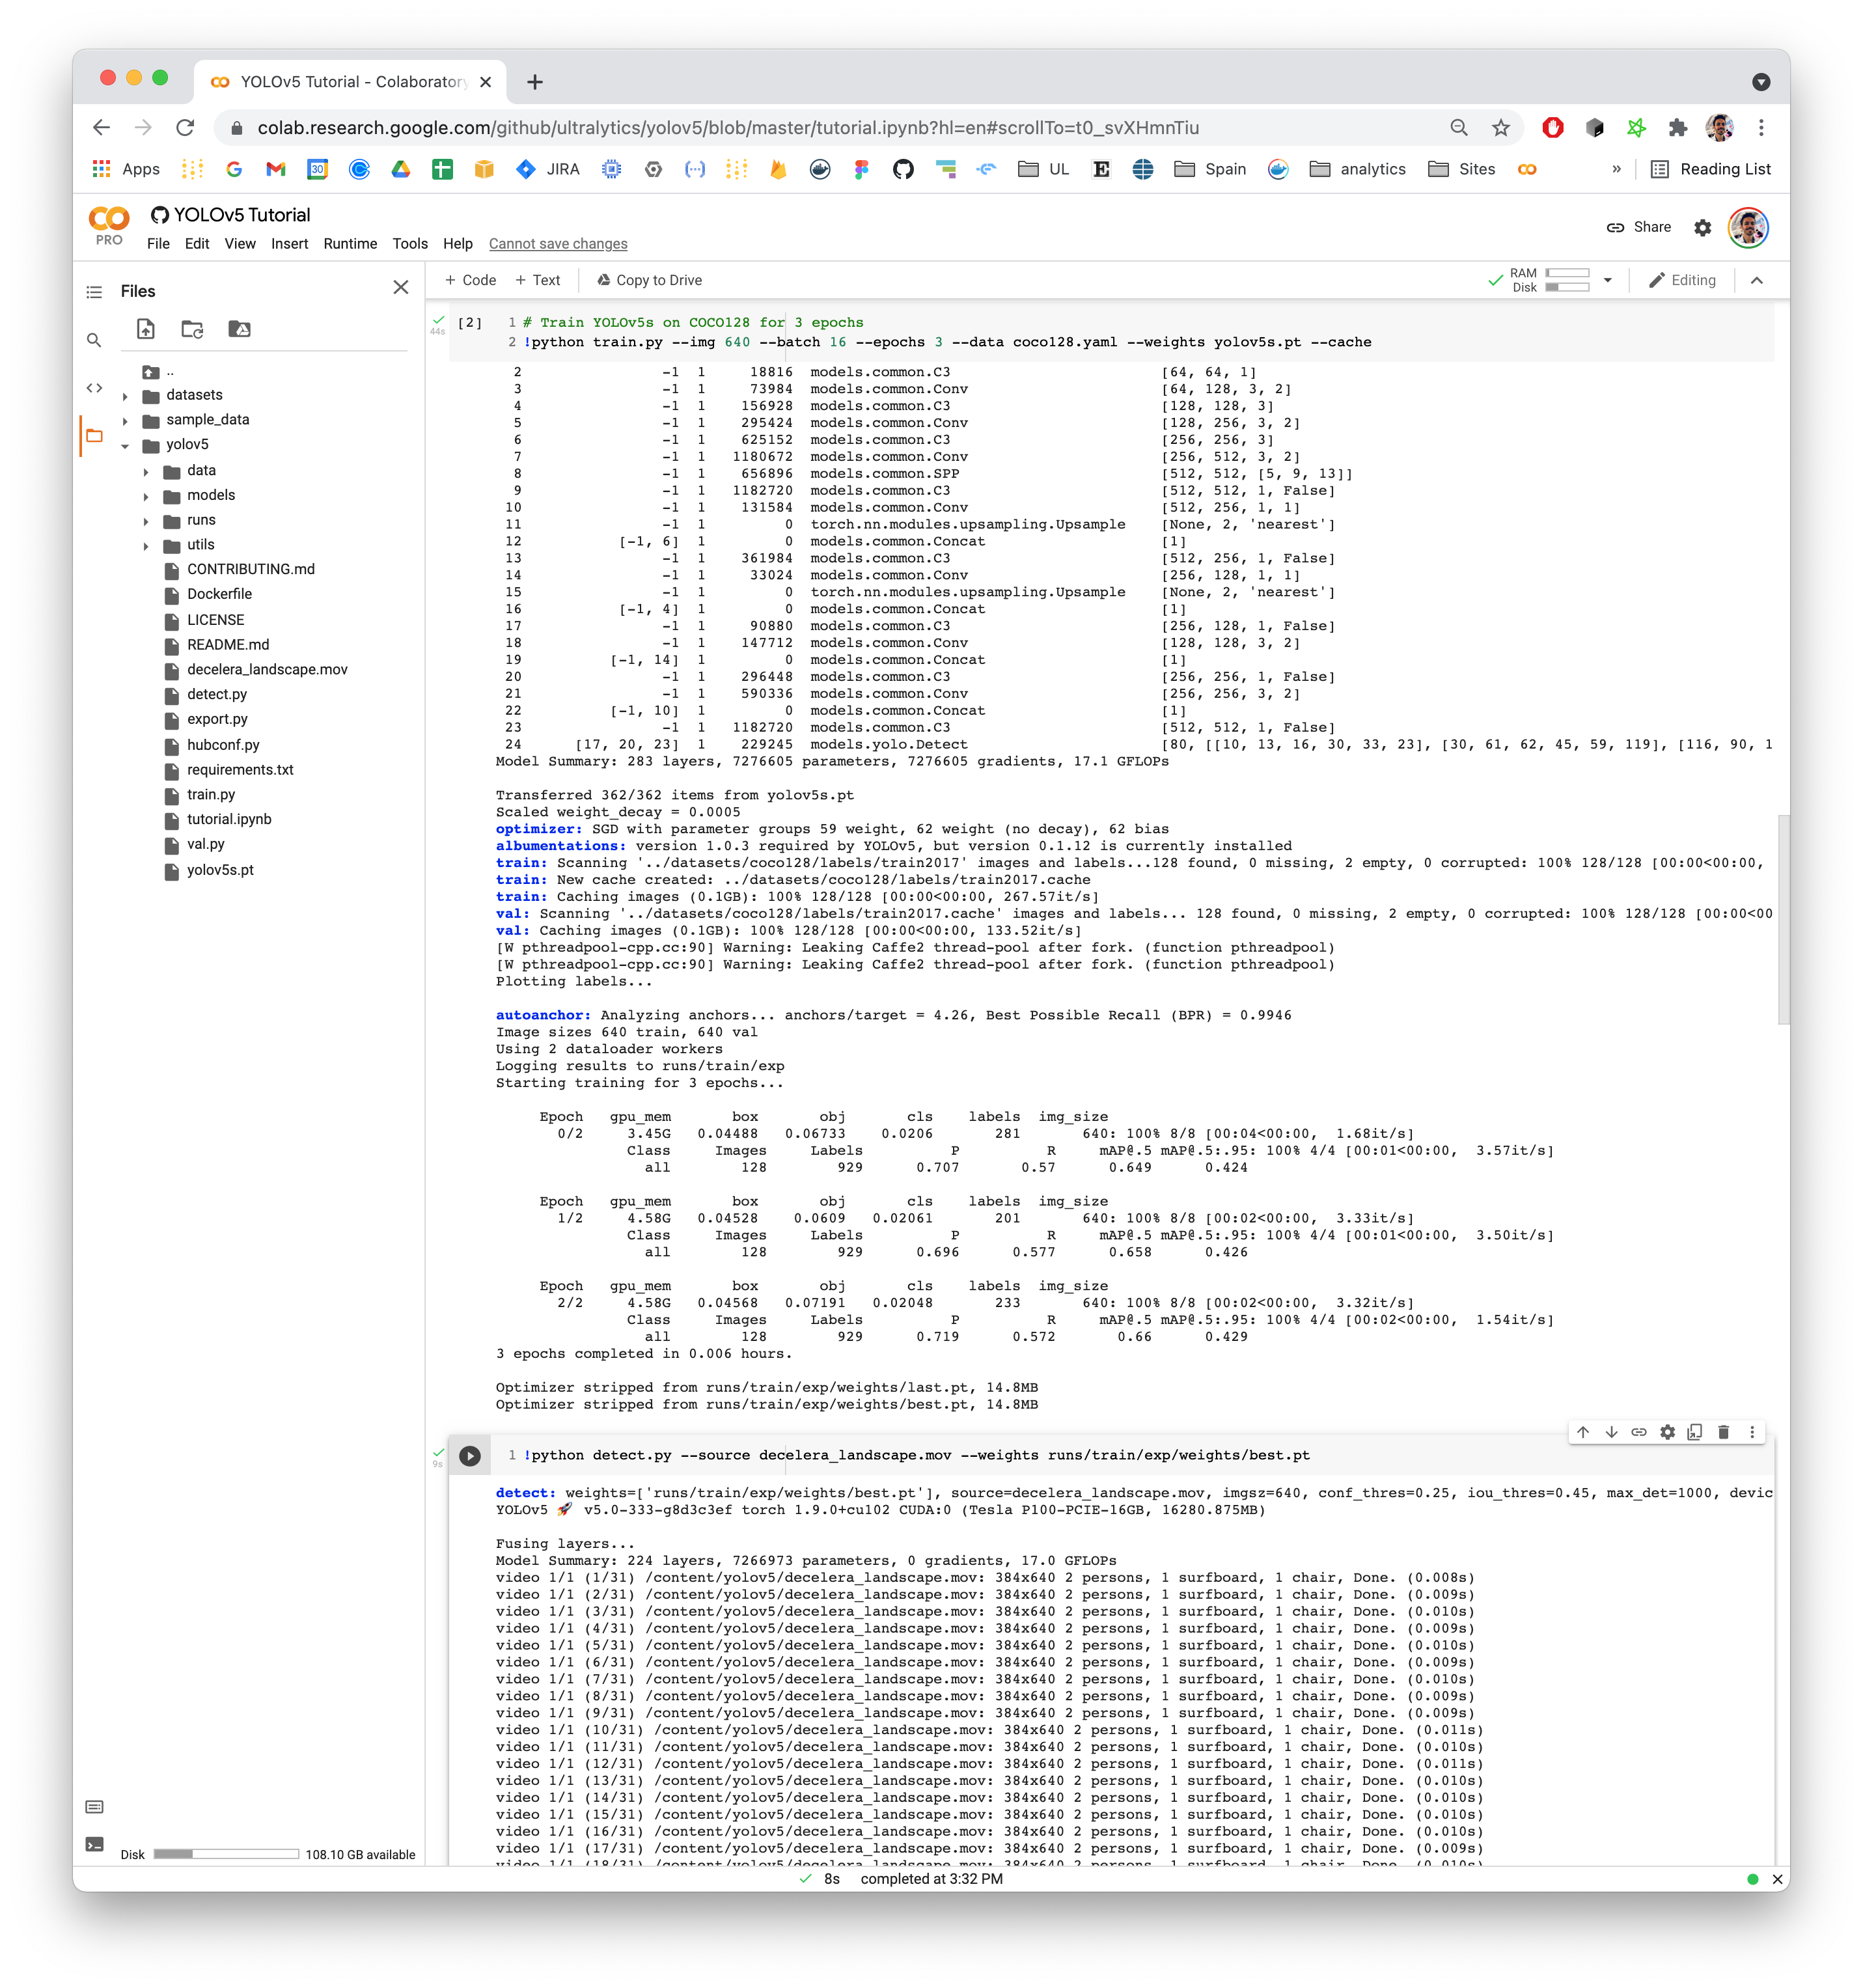Open the Tools menu
1863x1988 pixels.
pos(410,243)
